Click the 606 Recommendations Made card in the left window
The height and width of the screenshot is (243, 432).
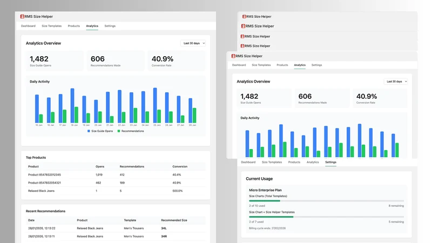click(x=116, y=61)
